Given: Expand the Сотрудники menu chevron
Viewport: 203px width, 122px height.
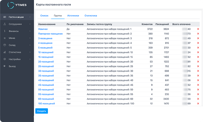Looking at the screenshot, I should 30,24.
